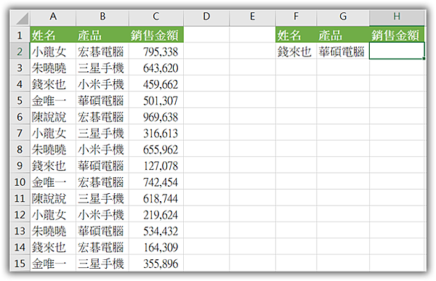
Task: Select cell with value 742,454
Action: pos(156,182)
